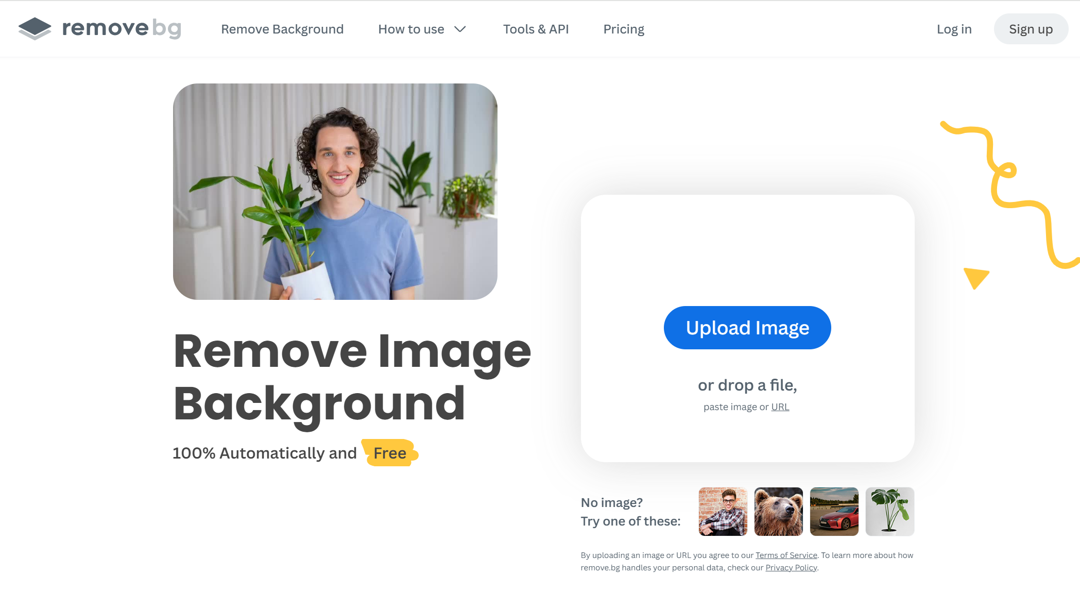Click Remove Background navigation item
This screenshot has height=592, width=1080.
pos(282,29)
